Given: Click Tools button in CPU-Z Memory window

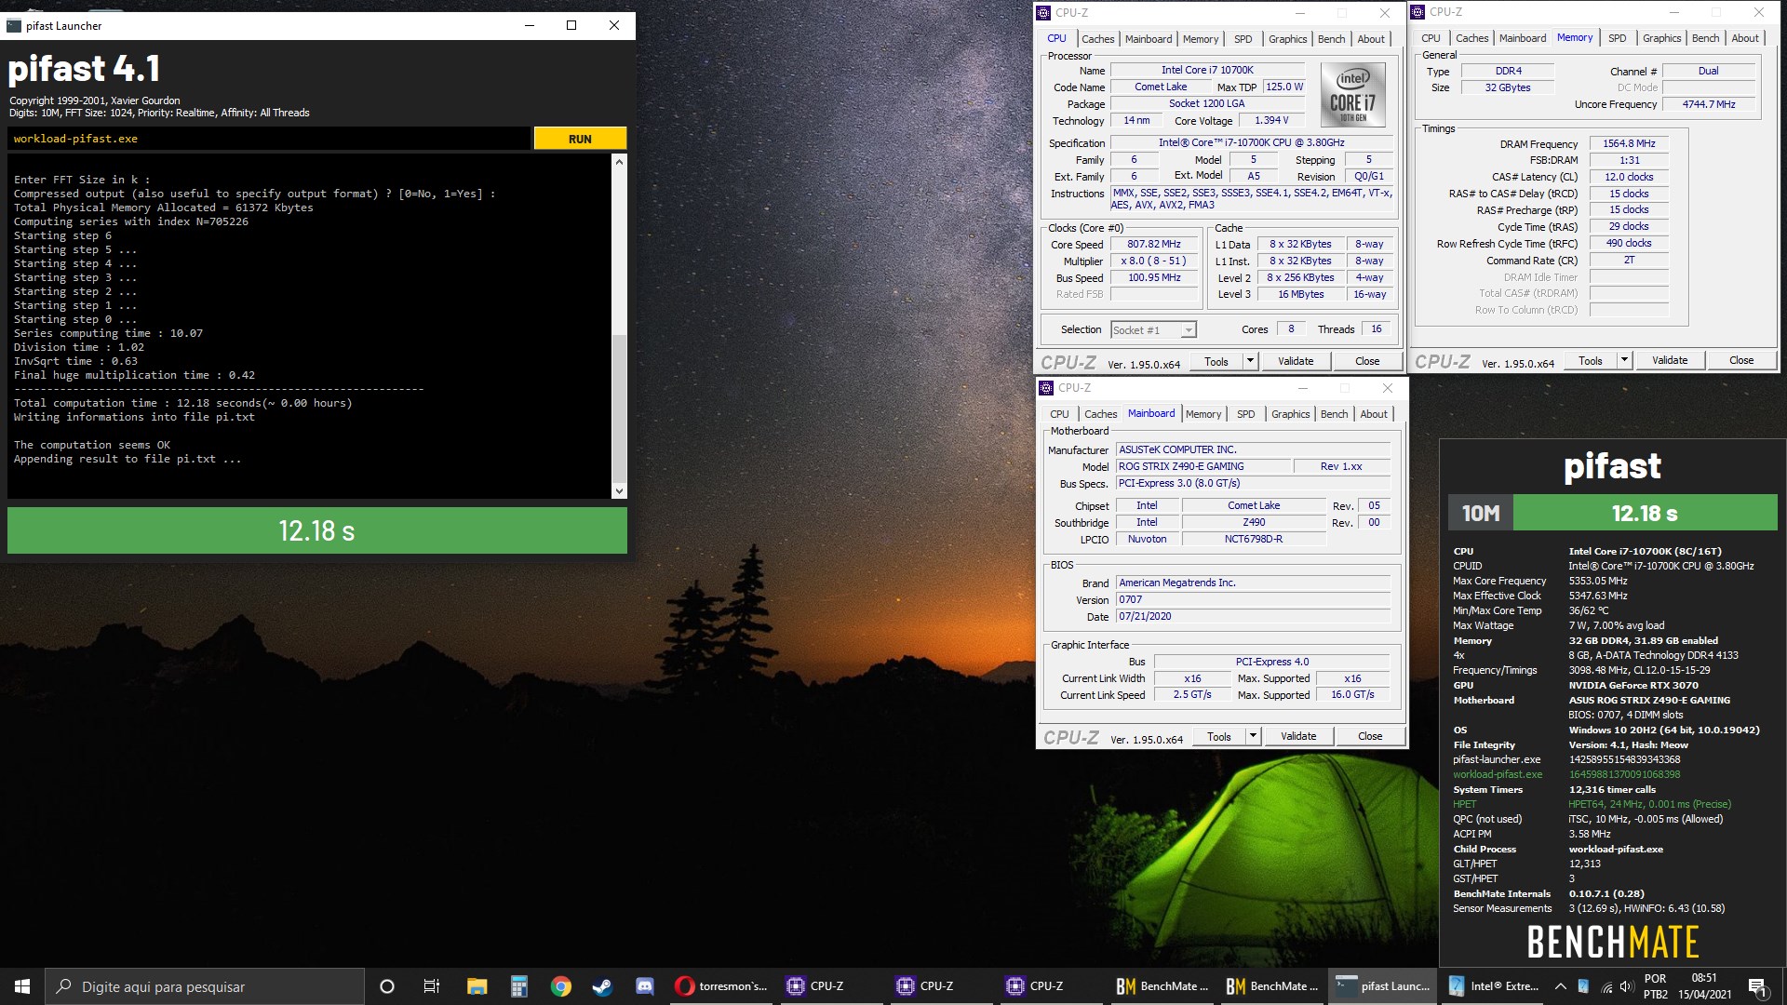Looking at the screenshot, I should click(1591, 360).
